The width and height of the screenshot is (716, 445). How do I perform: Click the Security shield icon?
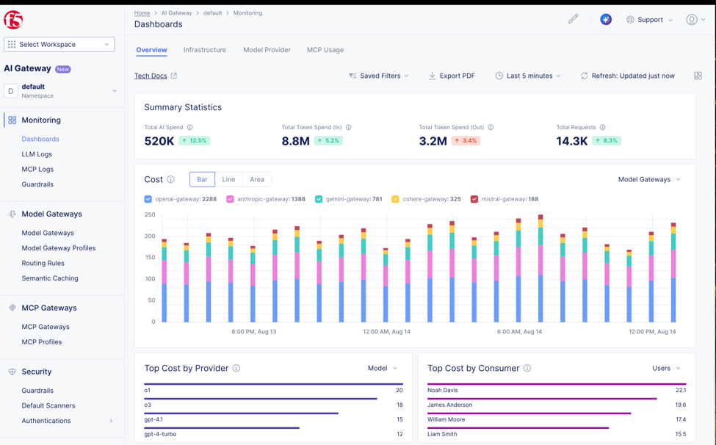tap(12, 372)
